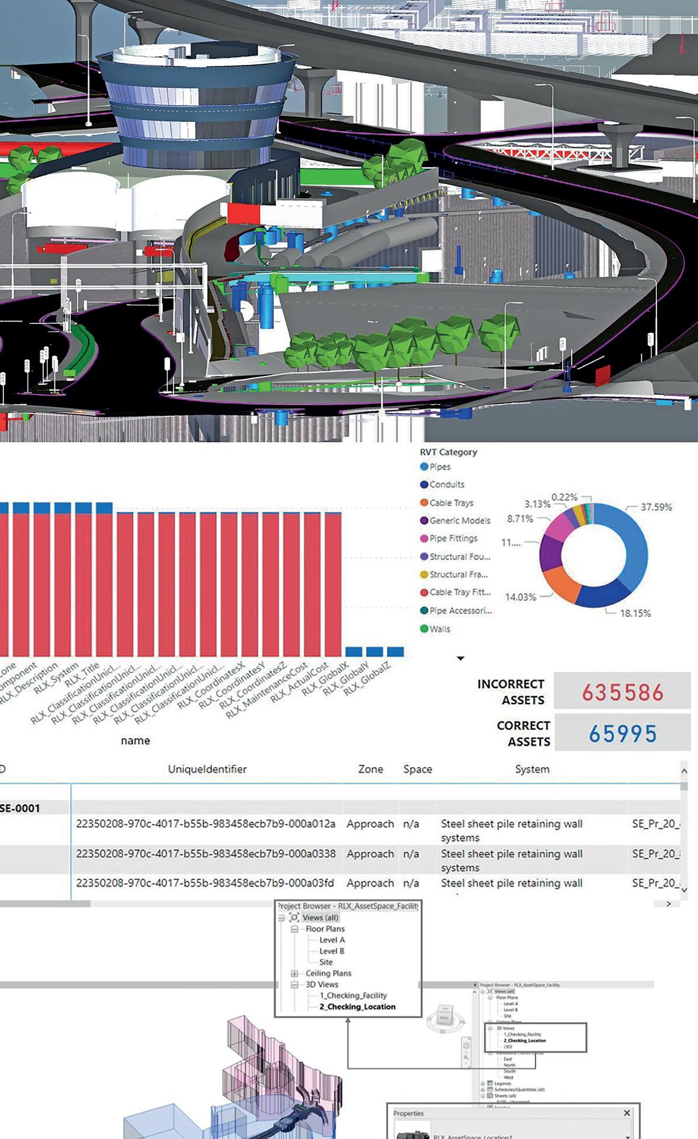Viewport: 698px width, 1139px height.
Task: Collapse the 3D Views node in large browser
Action: point(294,985)
